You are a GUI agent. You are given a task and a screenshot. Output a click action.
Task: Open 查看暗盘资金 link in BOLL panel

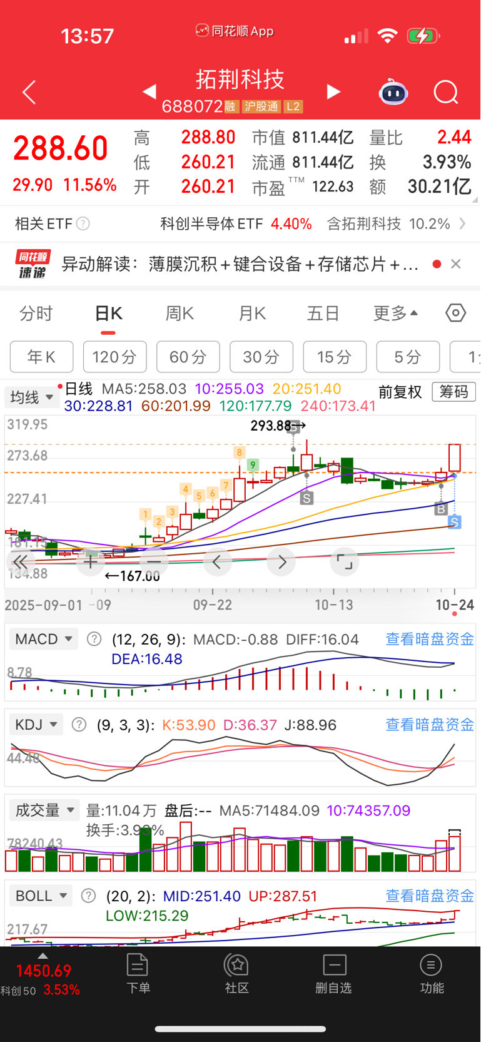click(430, 896)
